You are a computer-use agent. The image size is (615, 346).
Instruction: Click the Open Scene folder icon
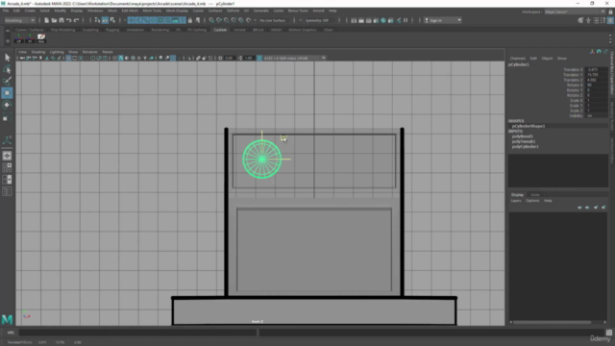tap(54, 20)
